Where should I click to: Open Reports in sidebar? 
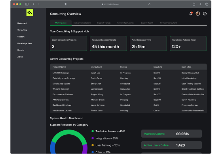(x=21, y=50)
